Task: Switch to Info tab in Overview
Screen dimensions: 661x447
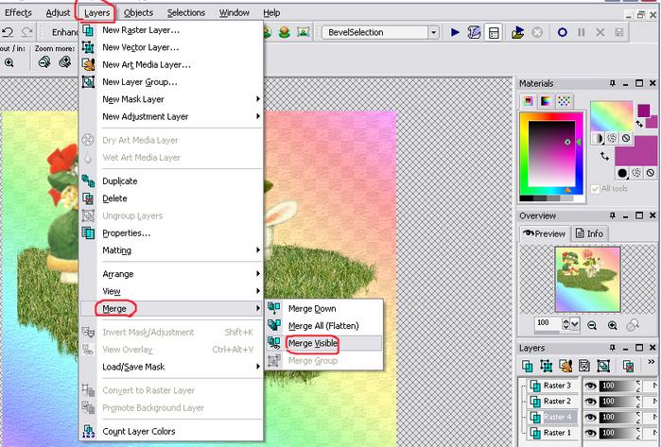Action: click(x=589, y=233)
